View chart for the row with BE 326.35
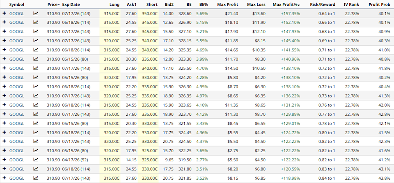The width and height of the screenshot is (394, 183). click(36, 96)
